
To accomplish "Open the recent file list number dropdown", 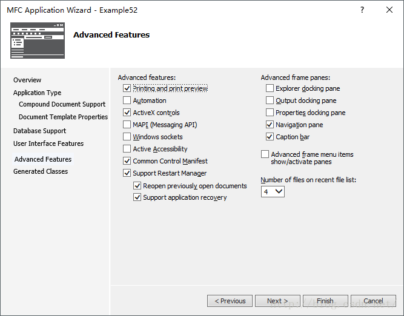I will (x=273, y=192).
